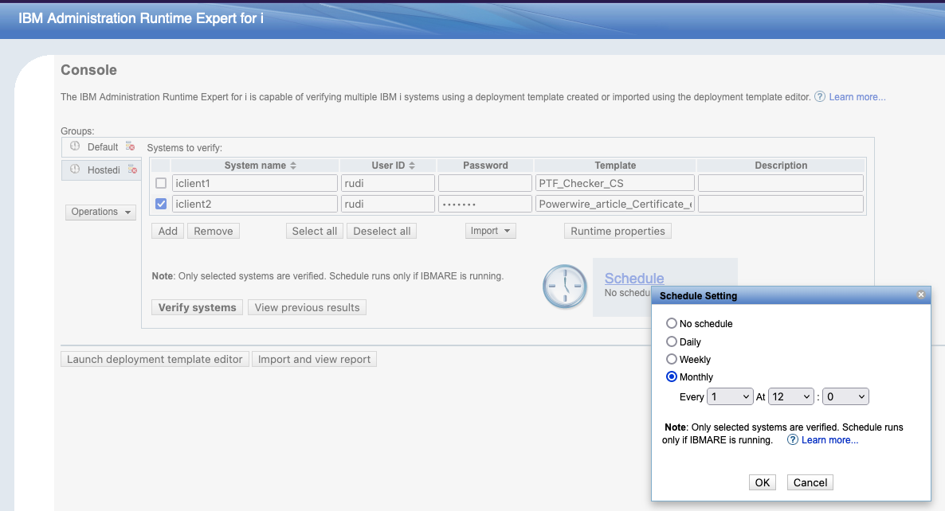945x511 pixels.
Task: Click the help icon beside the console description
Action: 819,97
